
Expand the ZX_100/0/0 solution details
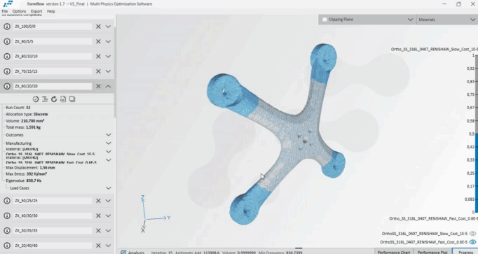tap(108, 27)
